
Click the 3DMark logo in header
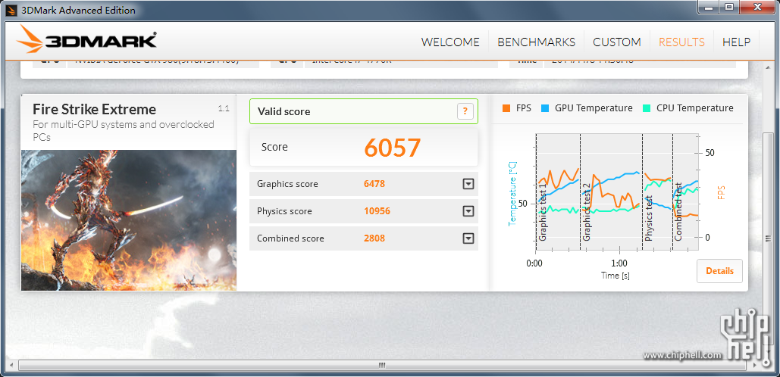click(87, 39)
